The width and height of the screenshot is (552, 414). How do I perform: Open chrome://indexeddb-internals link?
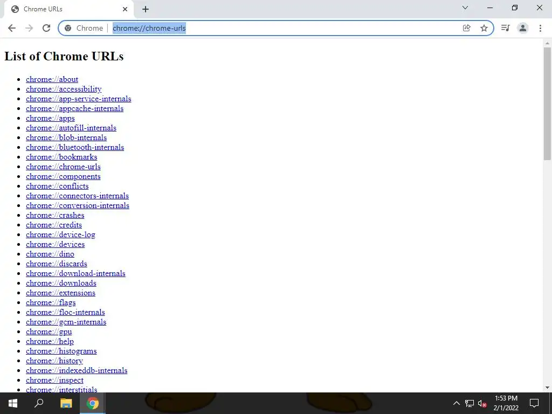click(x=77, y=370)
